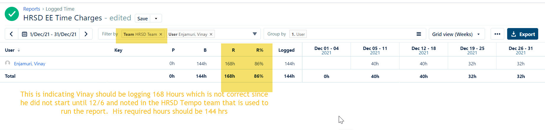Save the edited report
The height and width of the screenshot is (130, 545).
coord(142,19)
